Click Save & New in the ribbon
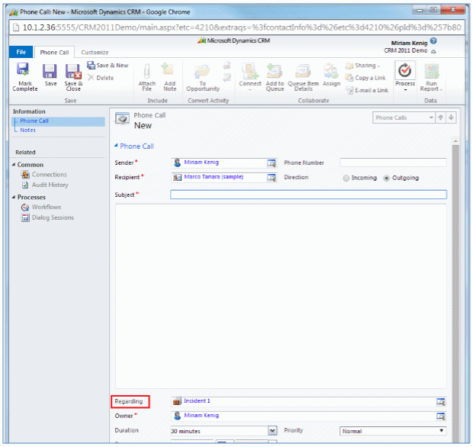Screen dimensions: 472x447 [108, 66]
